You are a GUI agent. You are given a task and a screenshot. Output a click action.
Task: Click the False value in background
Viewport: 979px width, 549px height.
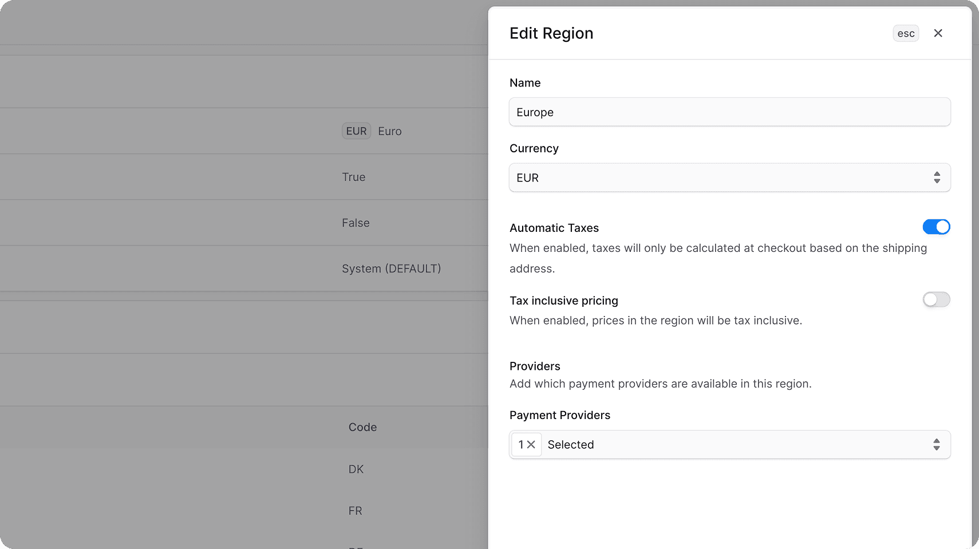pyautogui.click(x=356, y=223)
